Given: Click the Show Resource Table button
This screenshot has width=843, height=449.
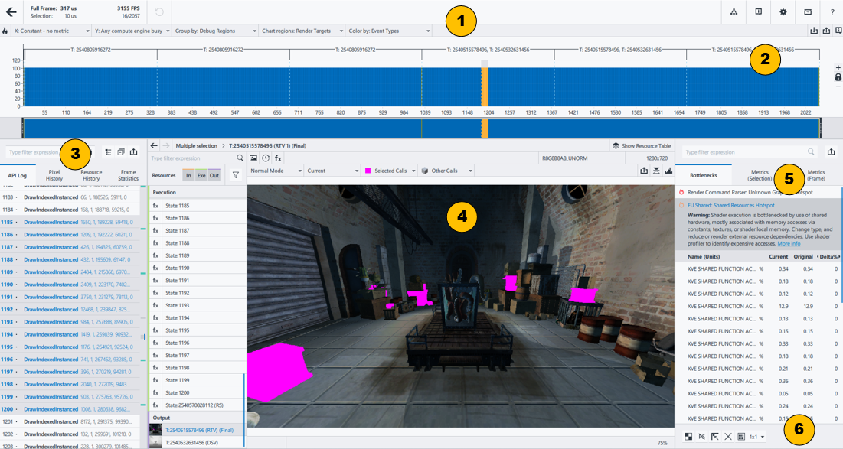Looking at the screenshot, I should 642,145.
